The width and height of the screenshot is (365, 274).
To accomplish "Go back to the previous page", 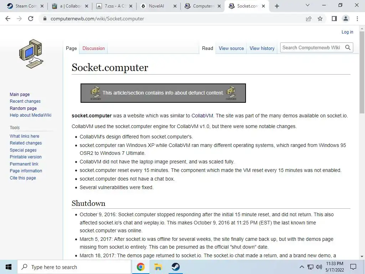I will pyautogui.click(x=8, y=19).
